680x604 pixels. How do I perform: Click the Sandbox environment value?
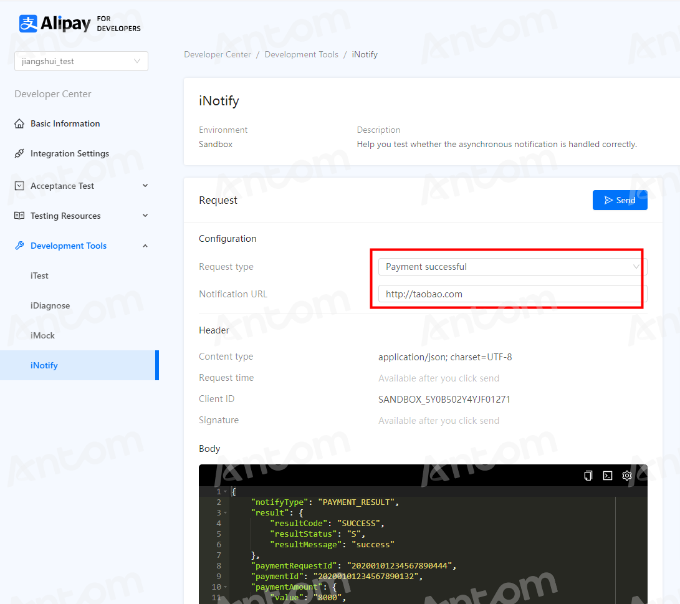(x=216, y=144)
